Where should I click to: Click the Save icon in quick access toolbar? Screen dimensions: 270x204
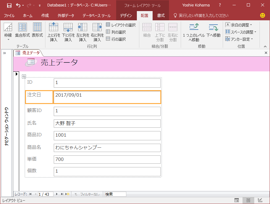click(x=9, y=5)
